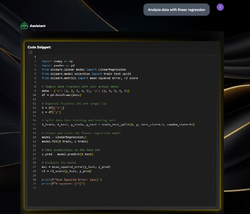Click line number 10 in the gutter
Screen dimensions: 250x214
coord(34,95)
